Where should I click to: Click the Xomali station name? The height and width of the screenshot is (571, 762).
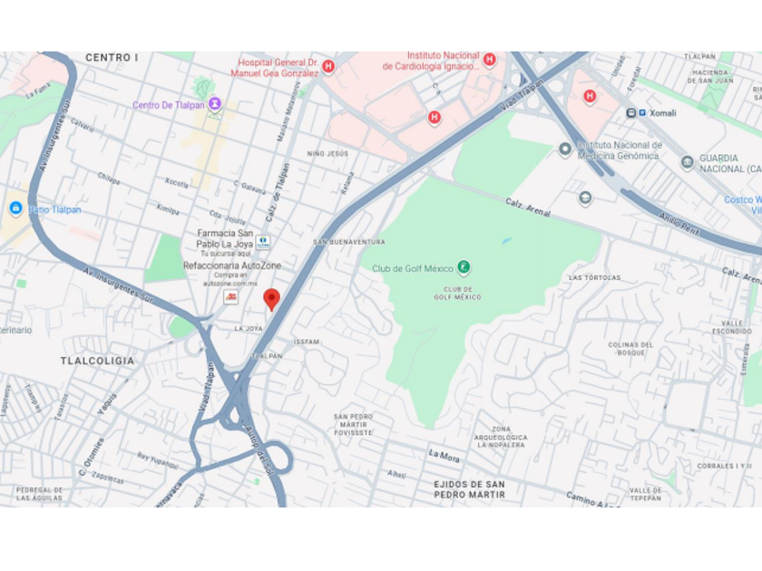click(663, 113)
